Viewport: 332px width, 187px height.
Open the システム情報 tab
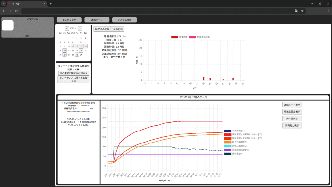pyautogui.click(x=125, y=20)
